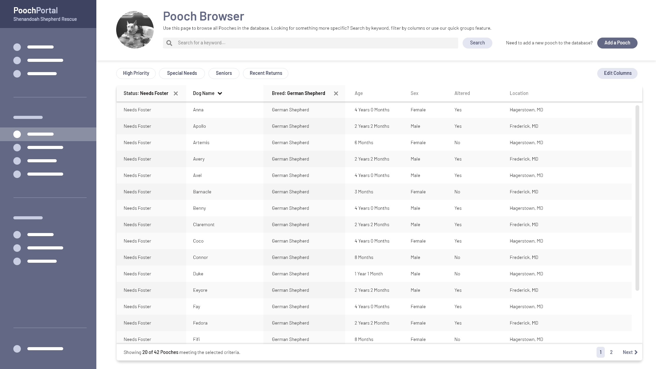Toggle the Special Needs quick group
This screenshot has height=369, width=656.
pyautogui.click(x=182, y=73)
